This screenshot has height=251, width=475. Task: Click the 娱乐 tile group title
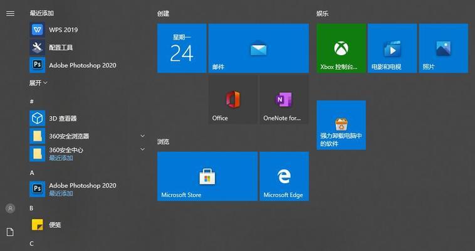(323, 14)
